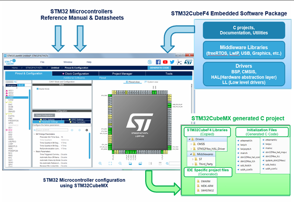Expand the ST folder under Middlewares
This screenshot has height=202, width=294.
pos(193,159)
